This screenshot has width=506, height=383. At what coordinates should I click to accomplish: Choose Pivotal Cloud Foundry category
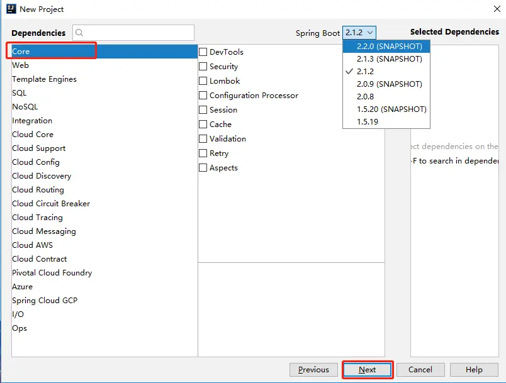point(104,273)
